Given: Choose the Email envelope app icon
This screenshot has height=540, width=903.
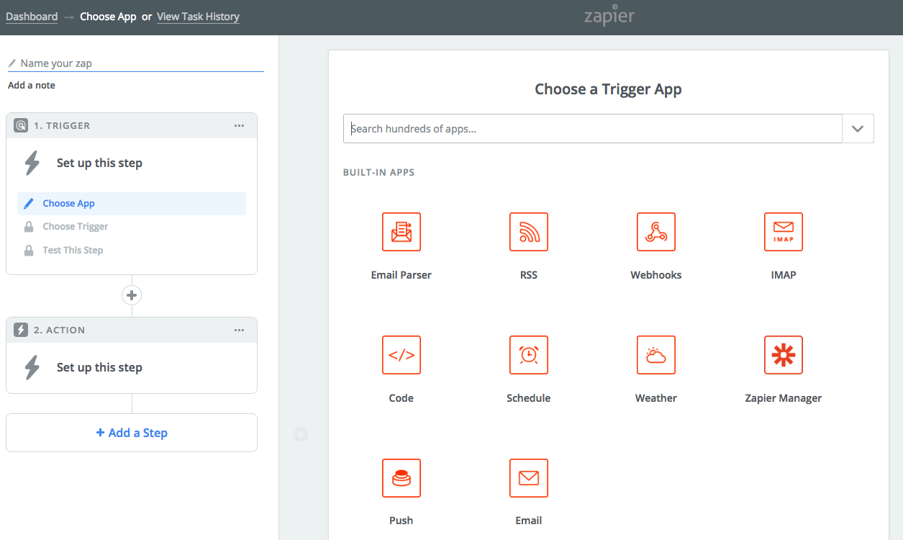Looking at the screenshot, I should 529,478.
